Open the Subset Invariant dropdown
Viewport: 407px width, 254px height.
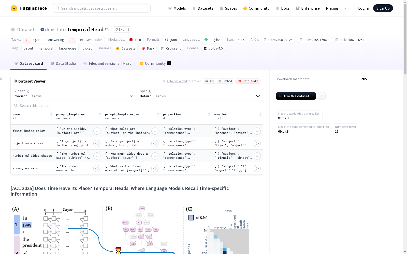pos(74,93)
